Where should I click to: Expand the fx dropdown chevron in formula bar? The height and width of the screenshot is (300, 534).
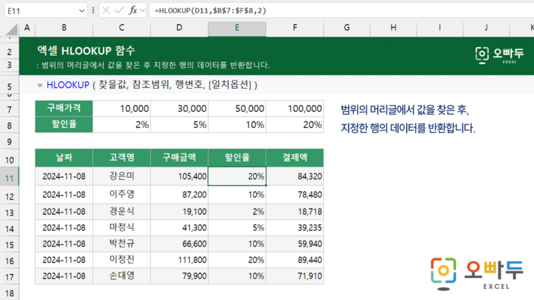coord(143,10)
